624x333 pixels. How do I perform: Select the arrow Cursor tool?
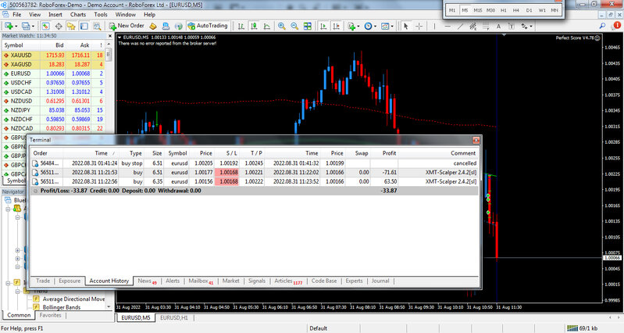coord(406,26)
